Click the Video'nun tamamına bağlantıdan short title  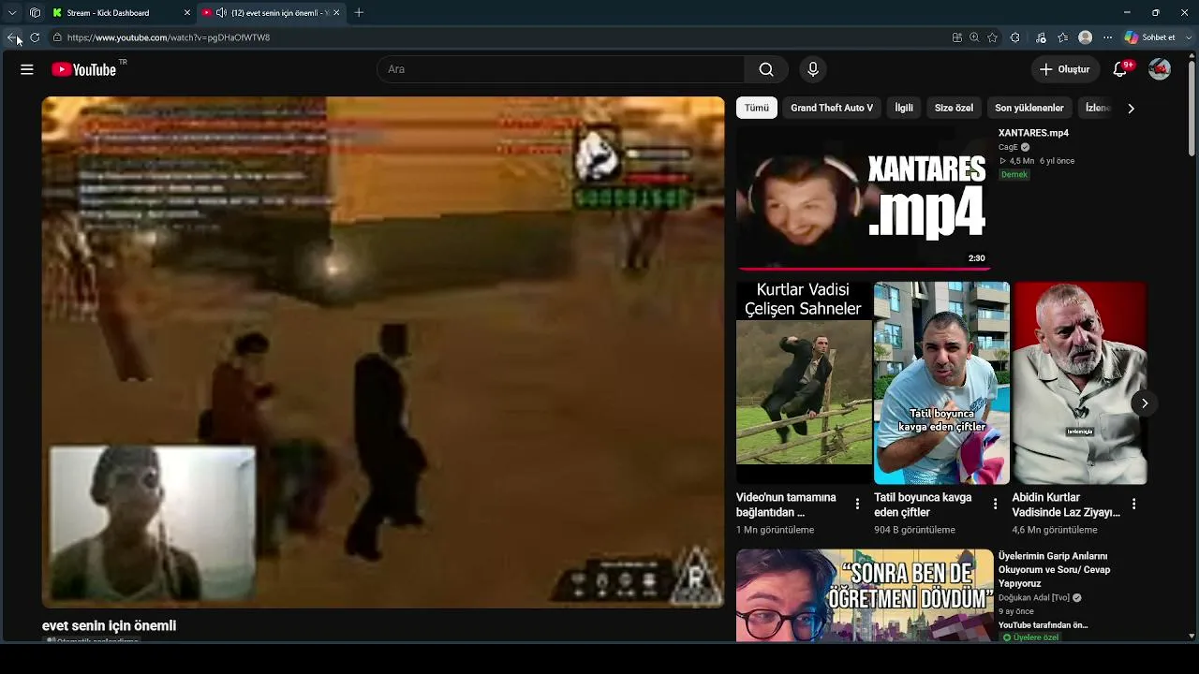(786, 505)
